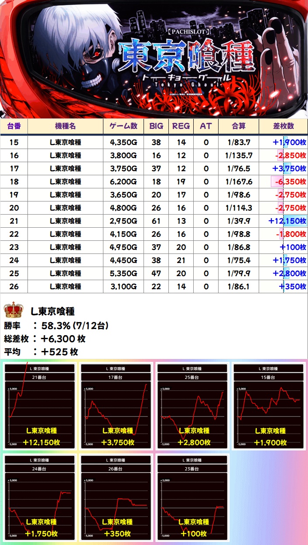Viewport: 308px width, 545px height.
Task: Click the 台番 column header
Action: tap(14, 126)
